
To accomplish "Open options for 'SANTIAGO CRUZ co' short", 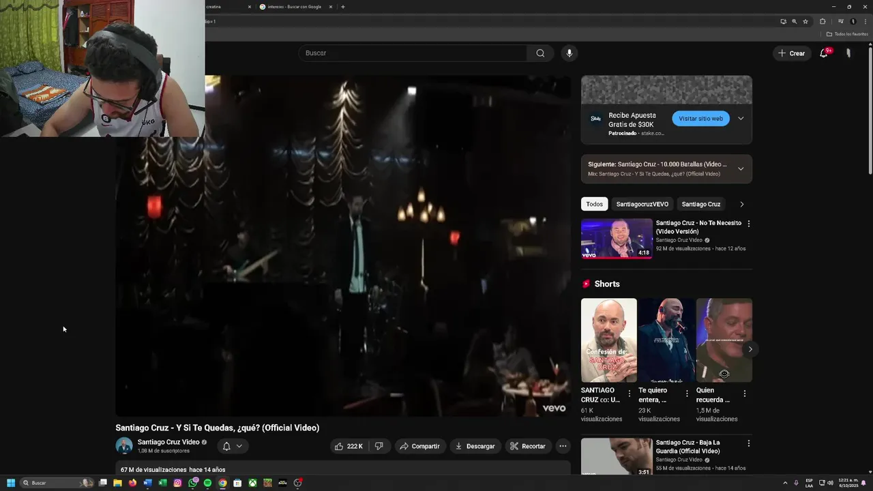I will point(630,393).
